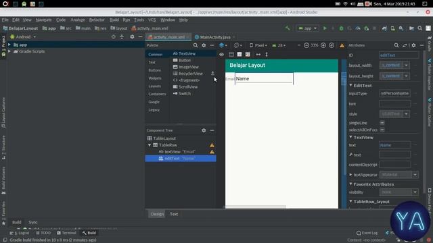Click the TableRow warning icon in Component Tree
The height and width of the screenshot is (243, 433).
pyautogui.click(x=212, y=145)
